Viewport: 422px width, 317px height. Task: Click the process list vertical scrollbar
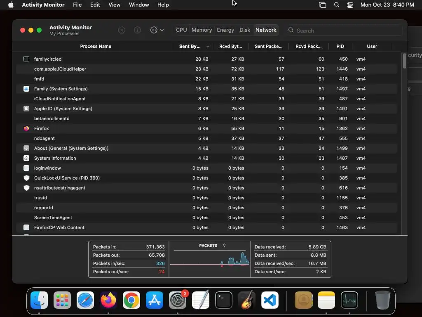pyautogui.click(x=405, y=61)
